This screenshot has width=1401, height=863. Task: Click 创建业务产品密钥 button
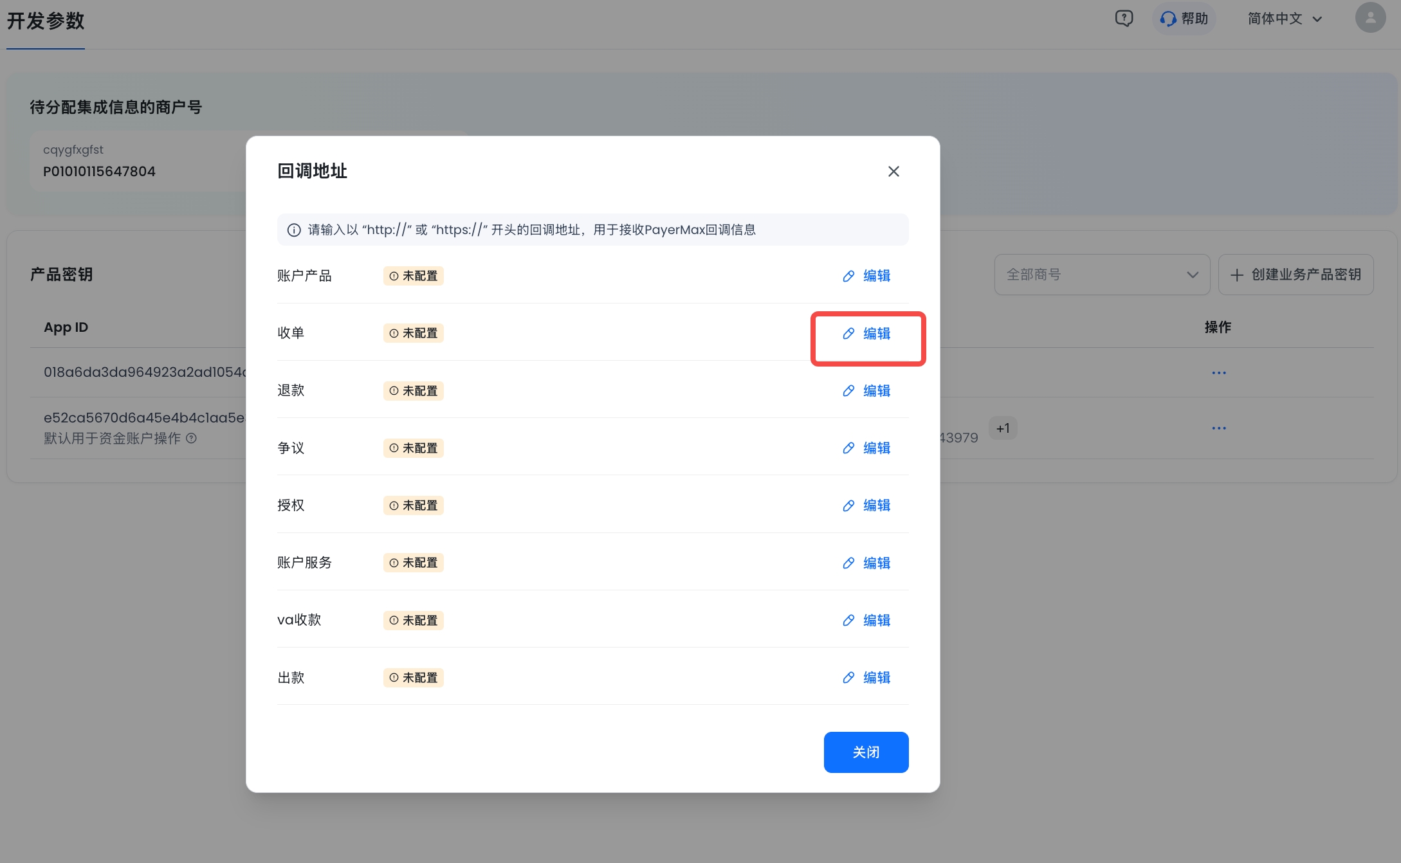point(1296,275)
